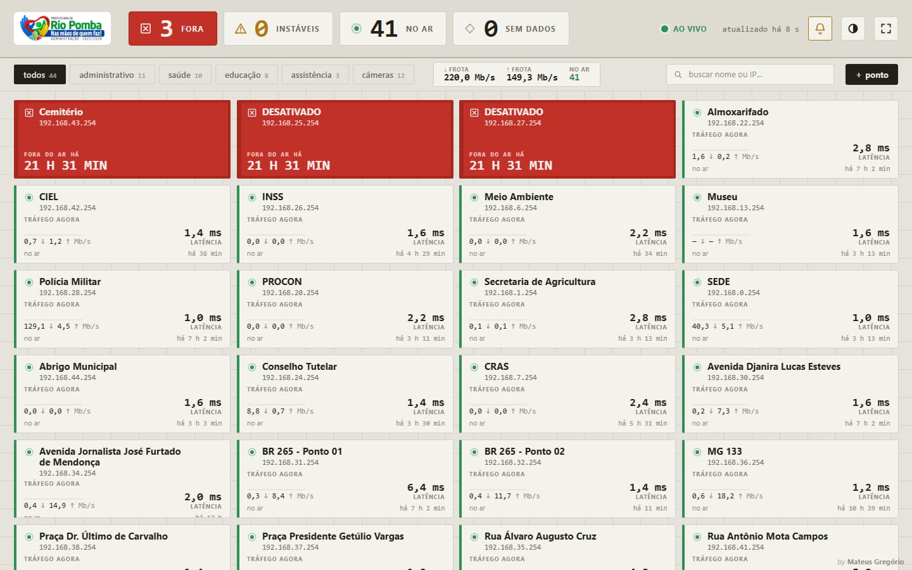This screenshot has width=912, height=570.
Task: Filter by Sem Dados counter
Action: pyautogui.click(x=511, y=28)
